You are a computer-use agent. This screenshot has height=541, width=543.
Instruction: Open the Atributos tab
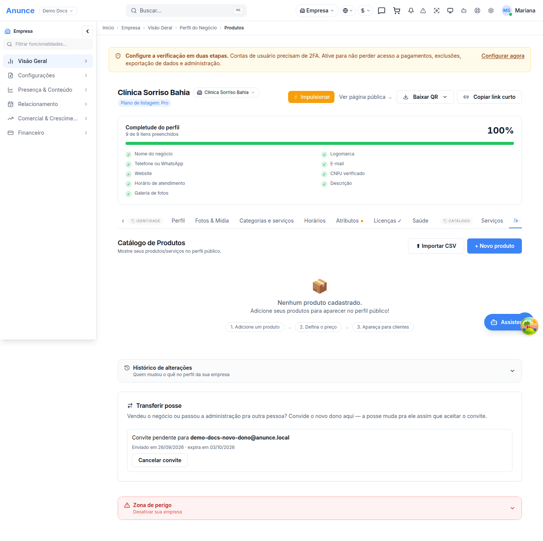coord(350,221)
